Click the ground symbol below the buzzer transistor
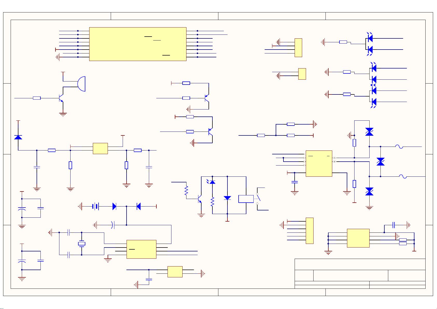 [x=64, y=113]
